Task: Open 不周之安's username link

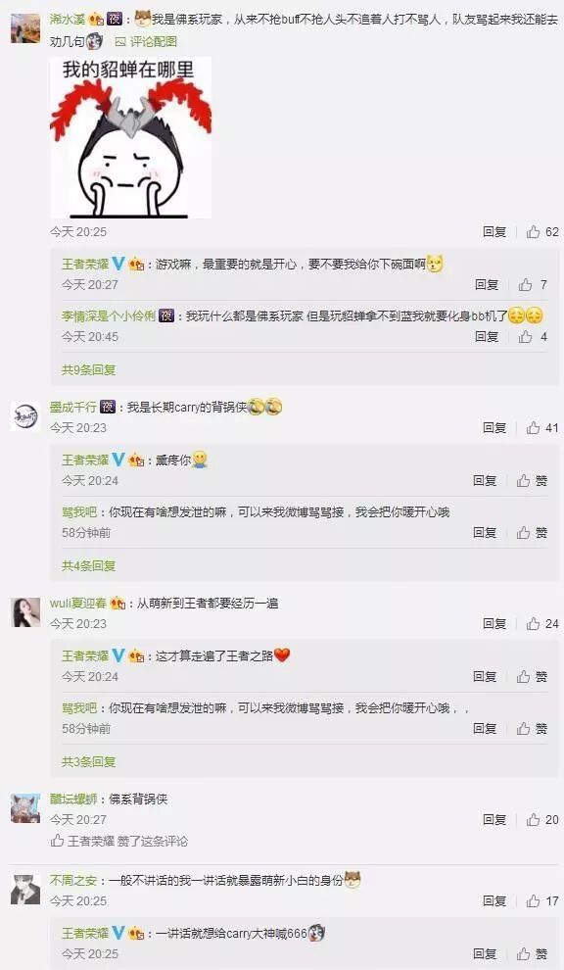Action: click(73, 880)
